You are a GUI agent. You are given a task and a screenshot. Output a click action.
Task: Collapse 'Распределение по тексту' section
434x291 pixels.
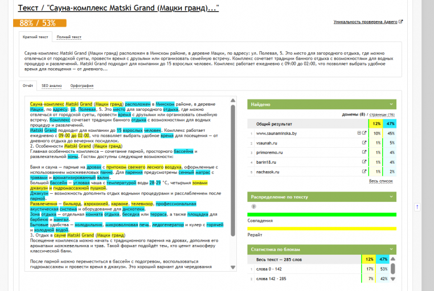pyautogui.click(x=391, y=197)
